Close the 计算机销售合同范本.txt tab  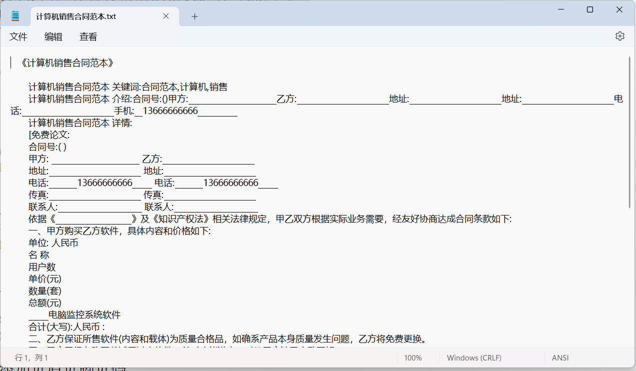tap(165, 15)
